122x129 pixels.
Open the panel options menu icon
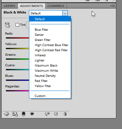(x=112, y=6)
